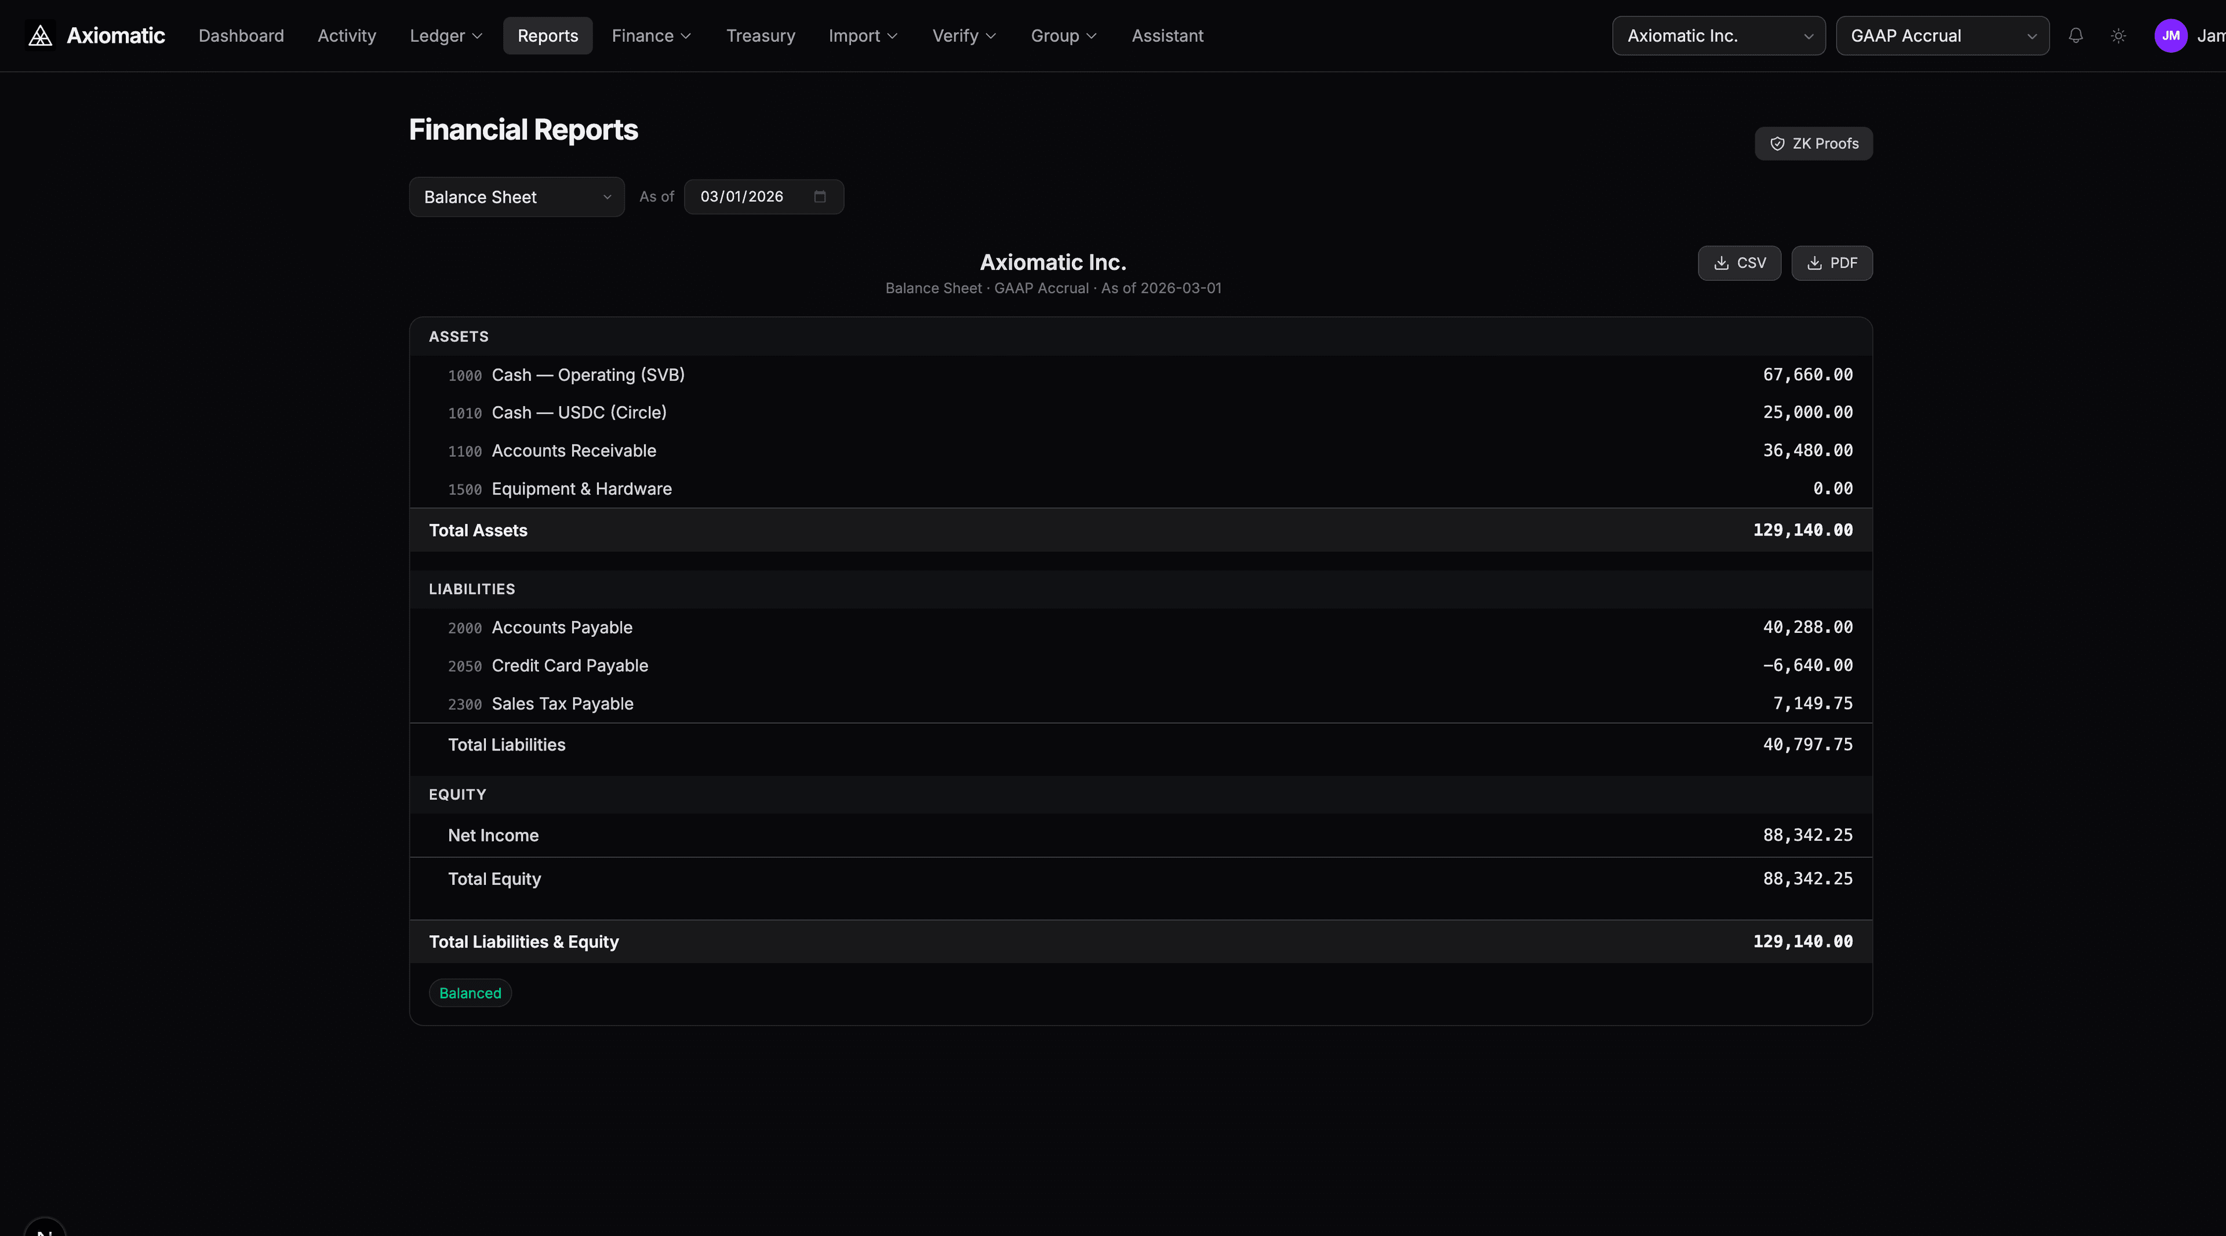Click the JM user avatar

pos(2170,35)
